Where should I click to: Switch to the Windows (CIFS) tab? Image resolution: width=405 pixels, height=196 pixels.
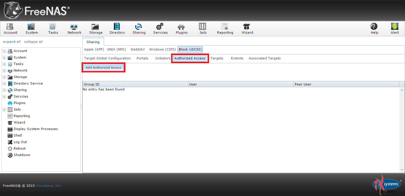click(x=162, y=49)
